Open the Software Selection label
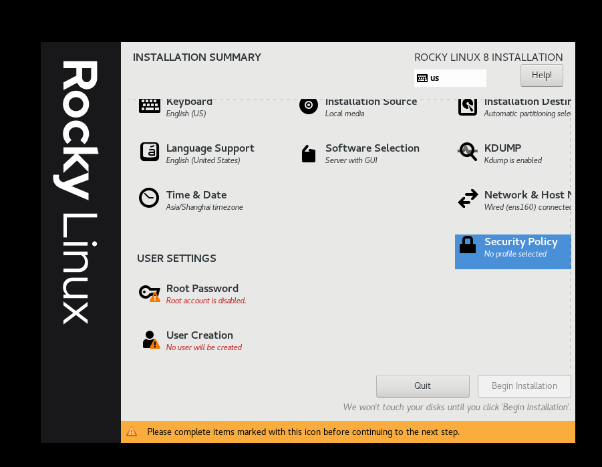This screenshot has height=467, width=602. point(372,148)
